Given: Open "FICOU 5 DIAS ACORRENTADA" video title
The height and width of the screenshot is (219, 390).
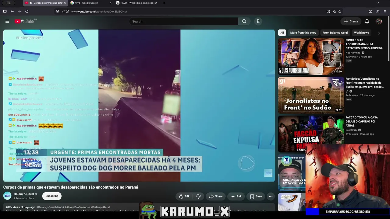Looking at the screenshot, I should (364, 44).
